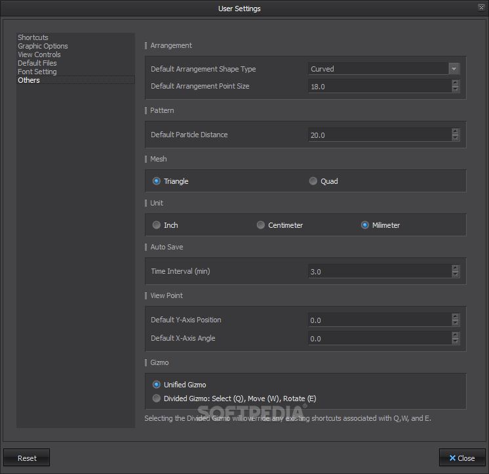Click the Unit section heading
489x474 pixels.
pos(157,203)
